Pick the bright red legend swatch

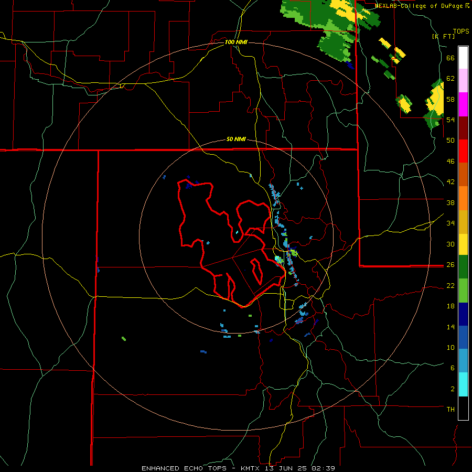click(x=463, y=151)
